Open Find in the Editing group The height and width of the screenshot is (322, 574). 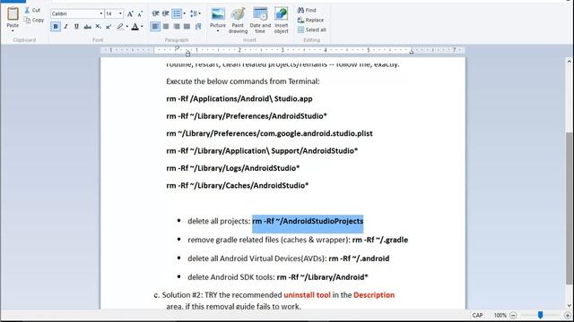point(307,10)
